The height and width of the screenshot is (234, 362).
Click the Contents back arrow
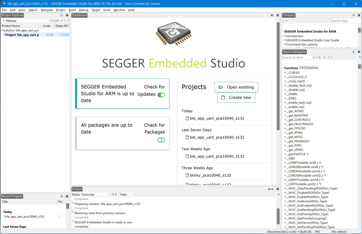(x=283, y=21)
